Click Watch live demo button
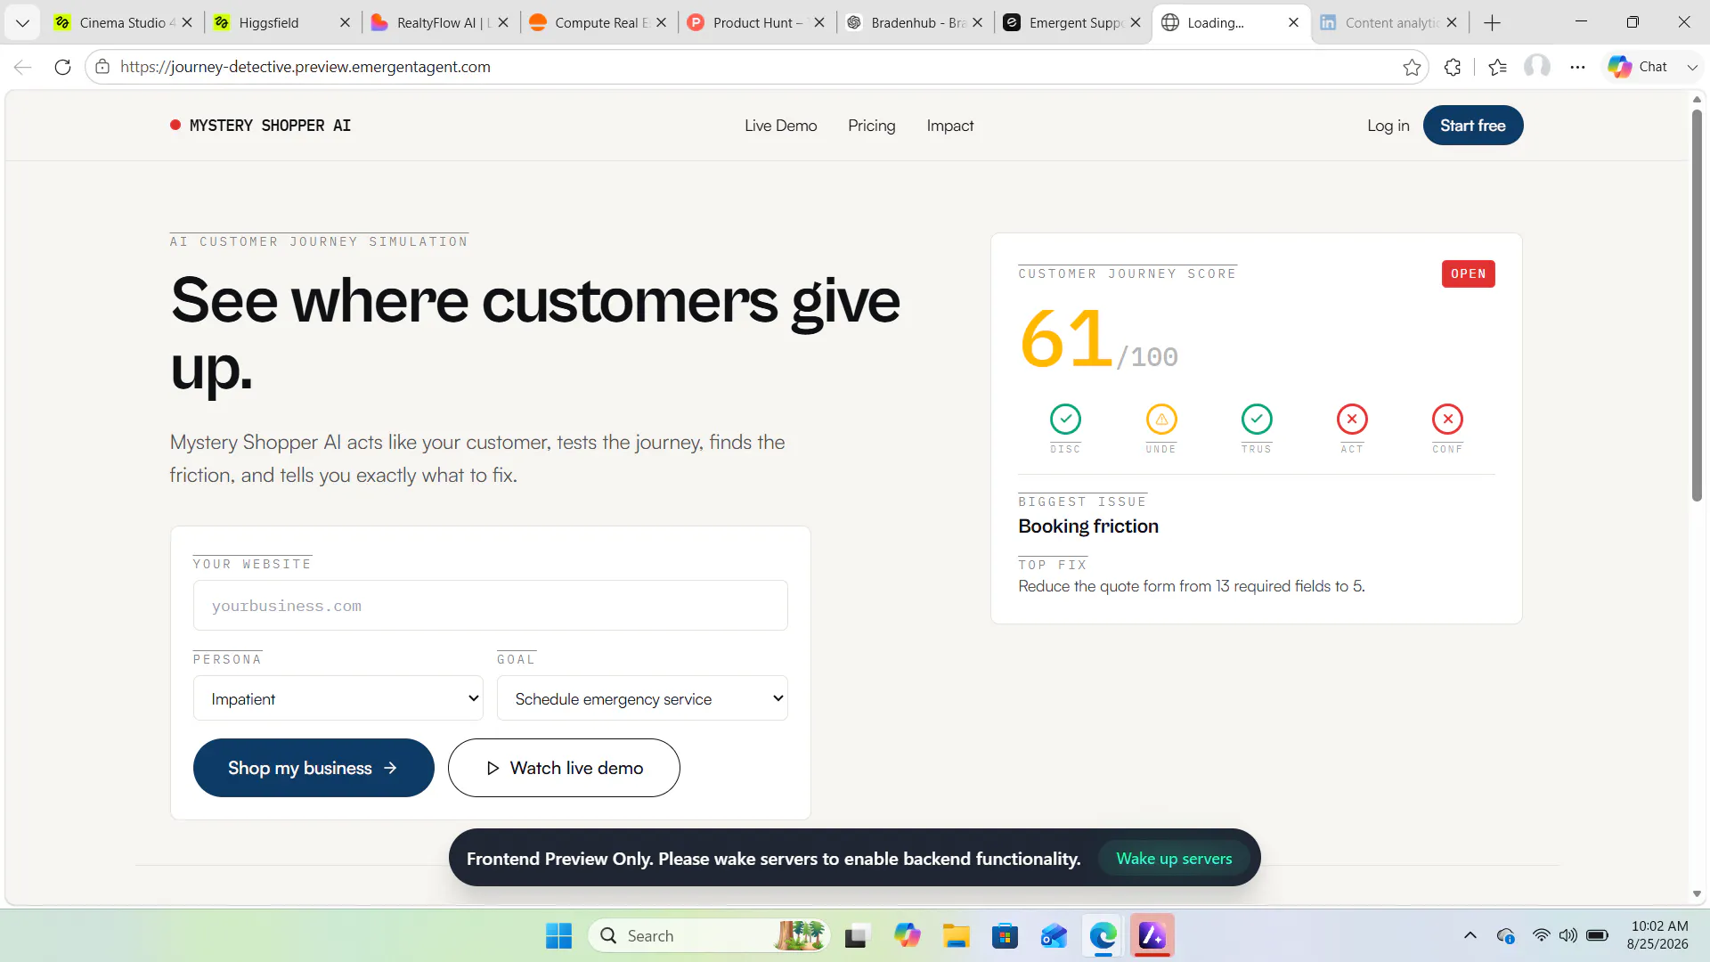The image size is (1710, 962). [x=564, y=768]
